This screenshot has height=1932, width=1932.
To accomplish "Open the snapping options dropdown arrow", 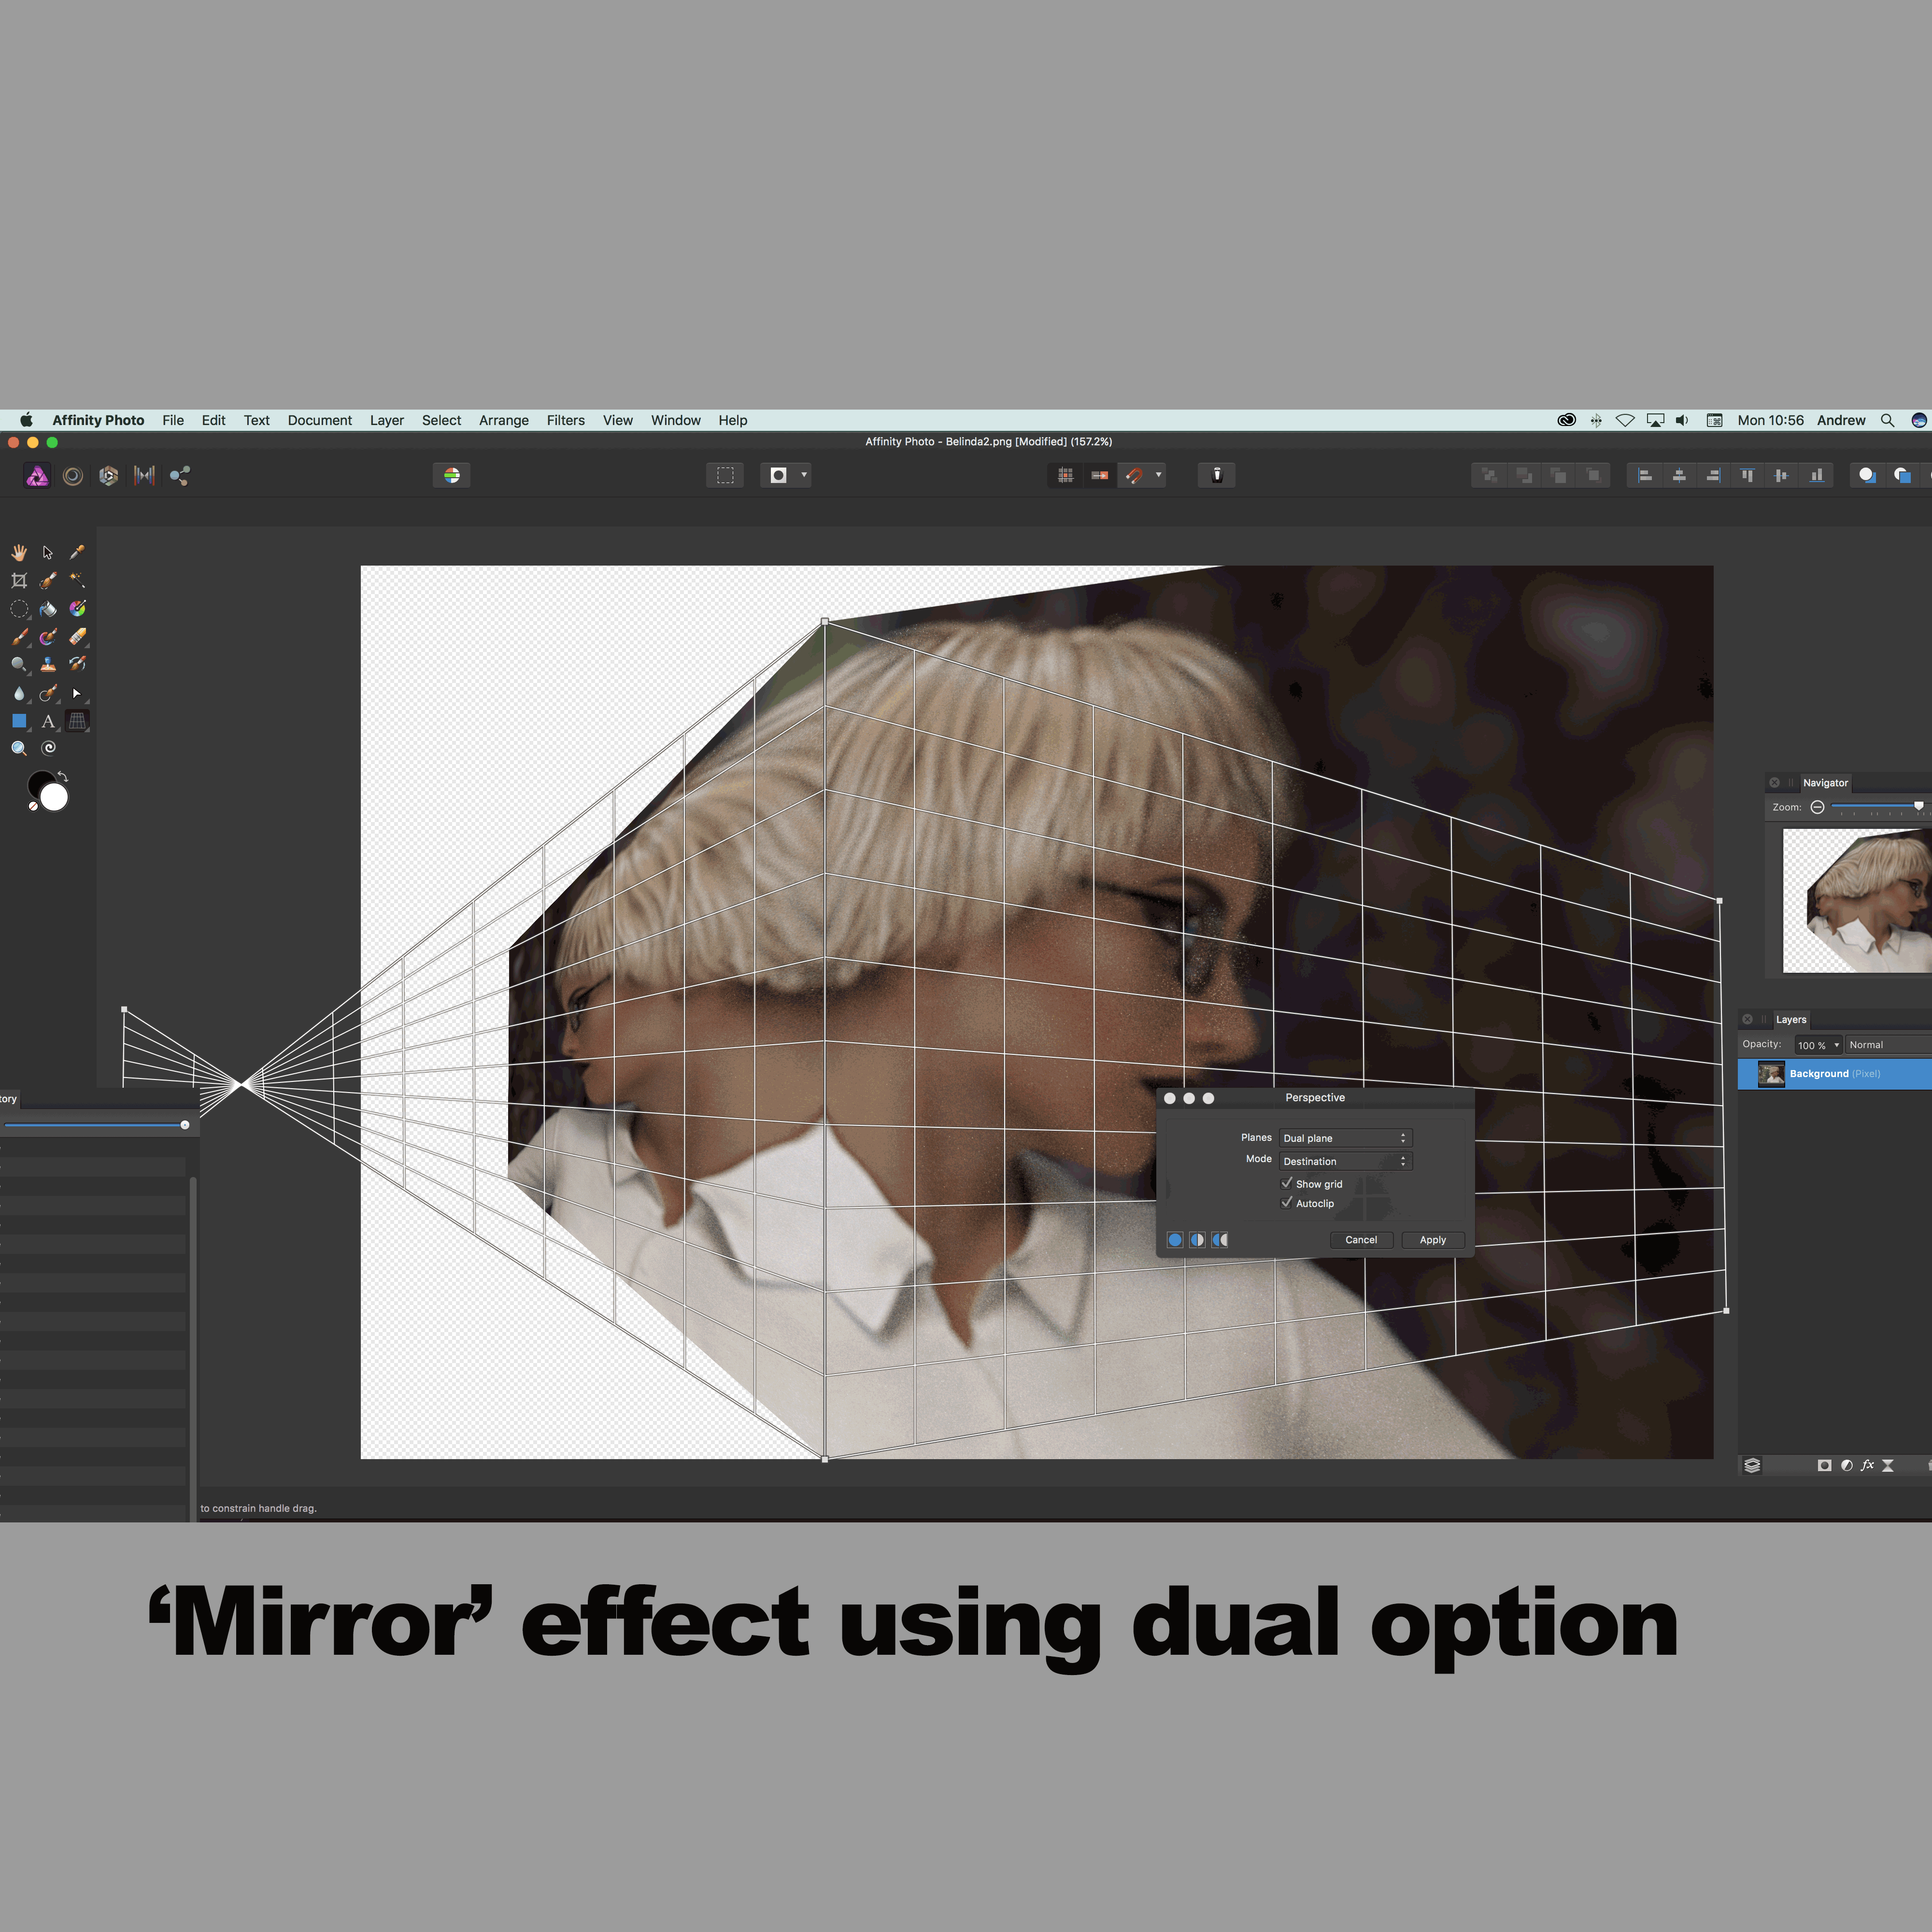I will pyautogui.click(x=1158, y=475).
